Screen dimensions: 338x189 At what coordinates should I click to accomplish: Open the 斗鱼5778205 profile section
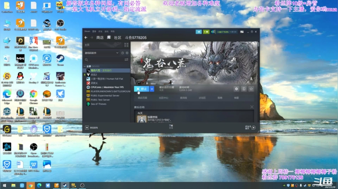[x=136, y=37]
